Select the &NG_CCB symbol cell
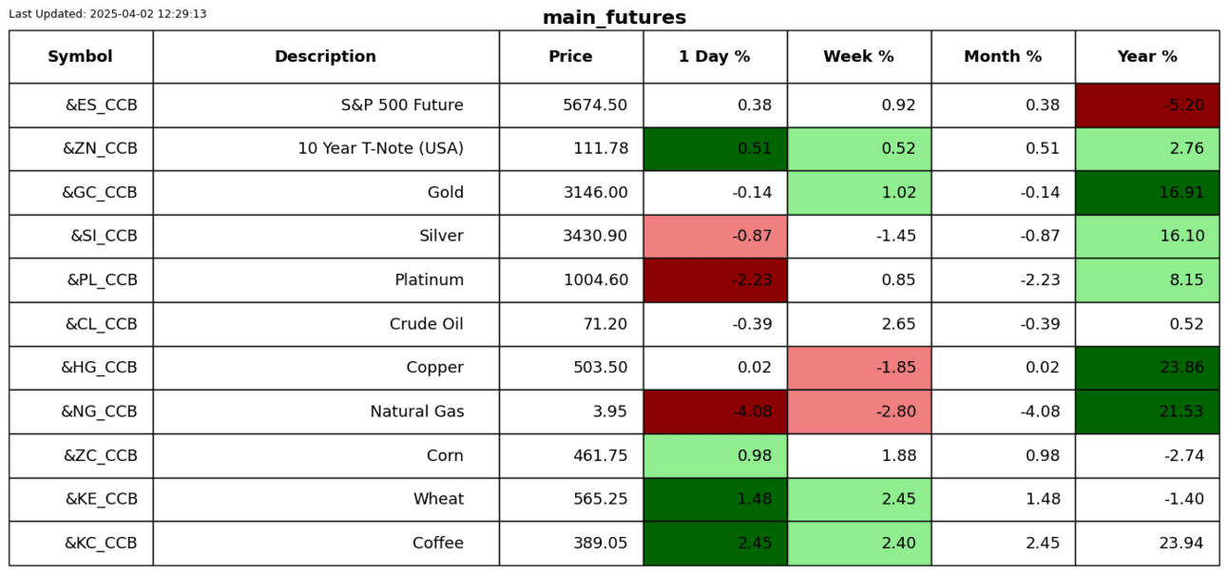This screenshot has width=1228, height=574. click(81, 411)
